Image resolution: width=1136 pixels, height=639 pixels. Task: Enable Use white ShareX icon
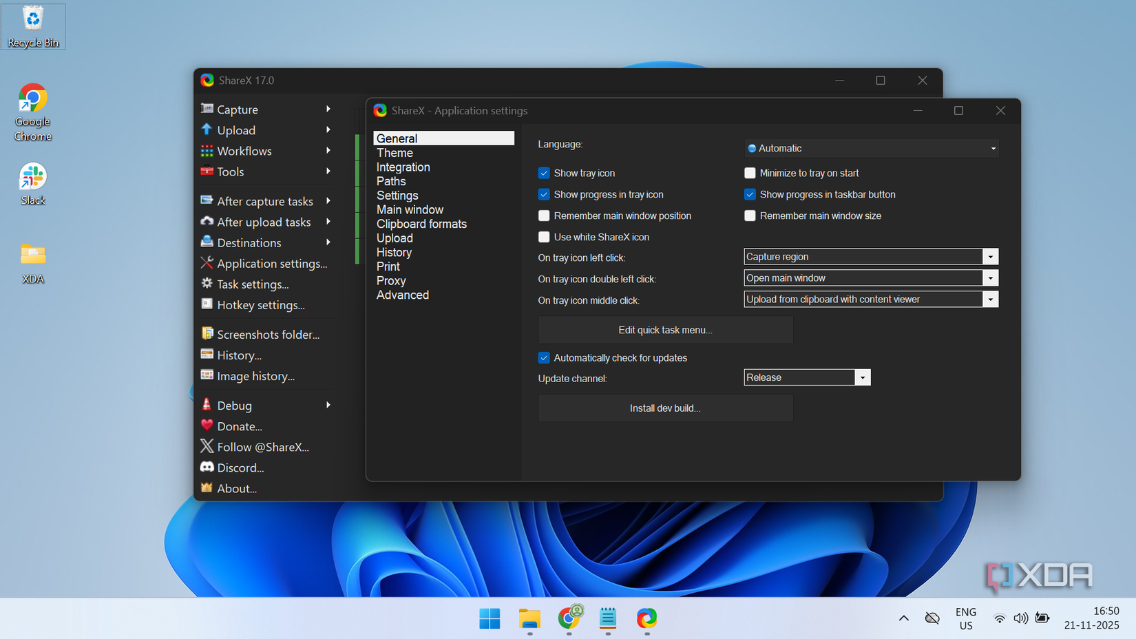click(x=544, y=237)
